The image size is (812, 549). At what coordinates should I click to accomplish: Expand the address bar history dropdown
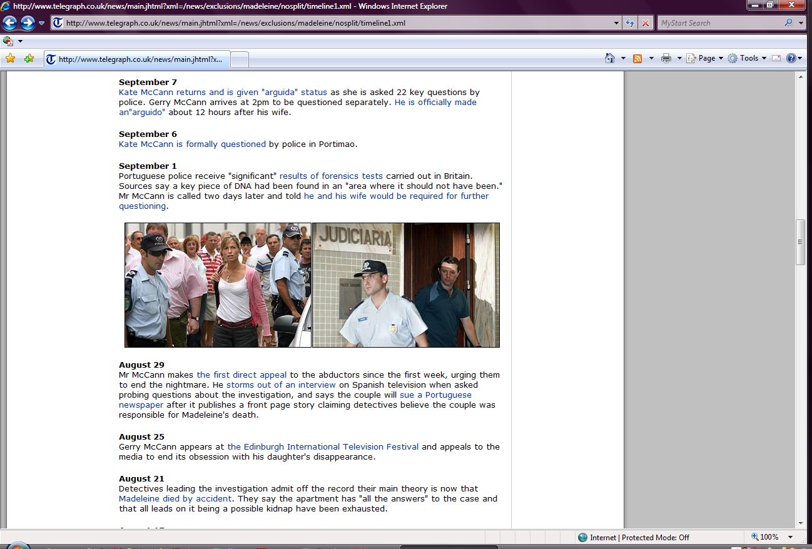coord(617,23)
